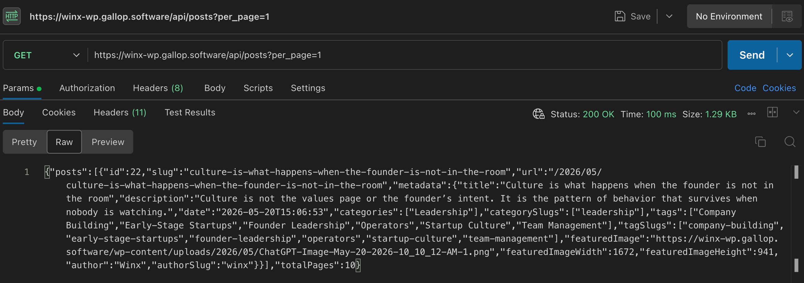This screenshot has height=283, width=804.
Task: Switch response view to Preview
Action: click(108, 142)
